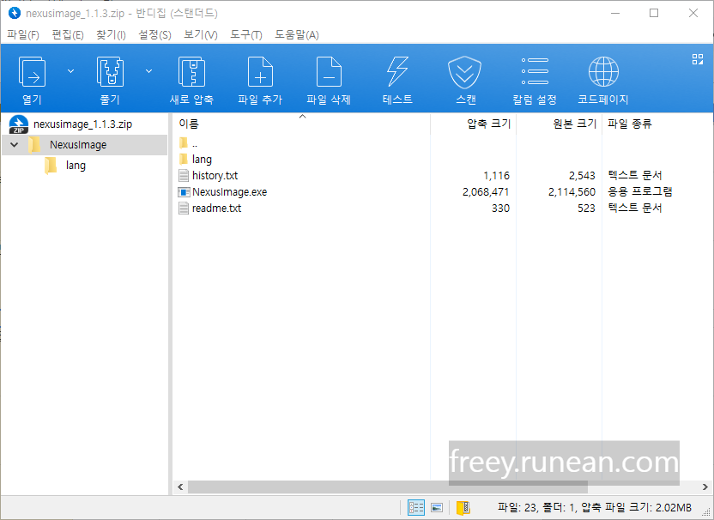
Task: Click the 스캔 (Scan) shield icon
Action: pos(464,72)
